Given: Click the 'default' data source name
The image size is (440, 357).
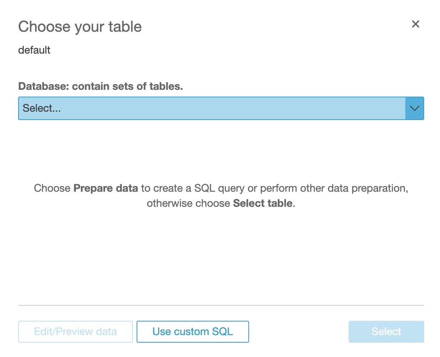Looking at the screenshot, I should (34, 50).
